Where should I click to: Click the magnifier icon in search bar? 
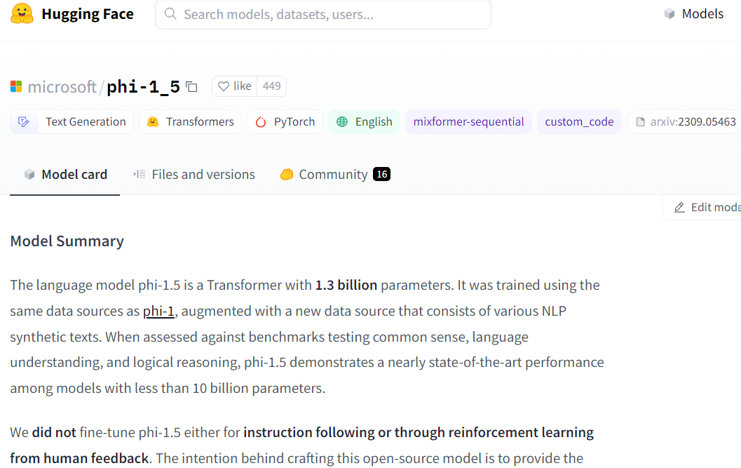(x=170, y=14)
